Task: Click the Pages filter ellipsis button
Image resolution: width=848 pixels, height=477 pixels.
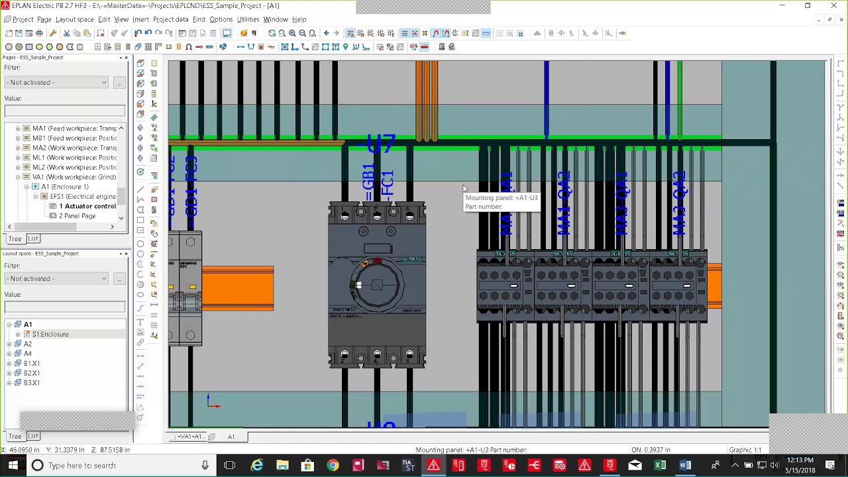Action: pos(119,82)
